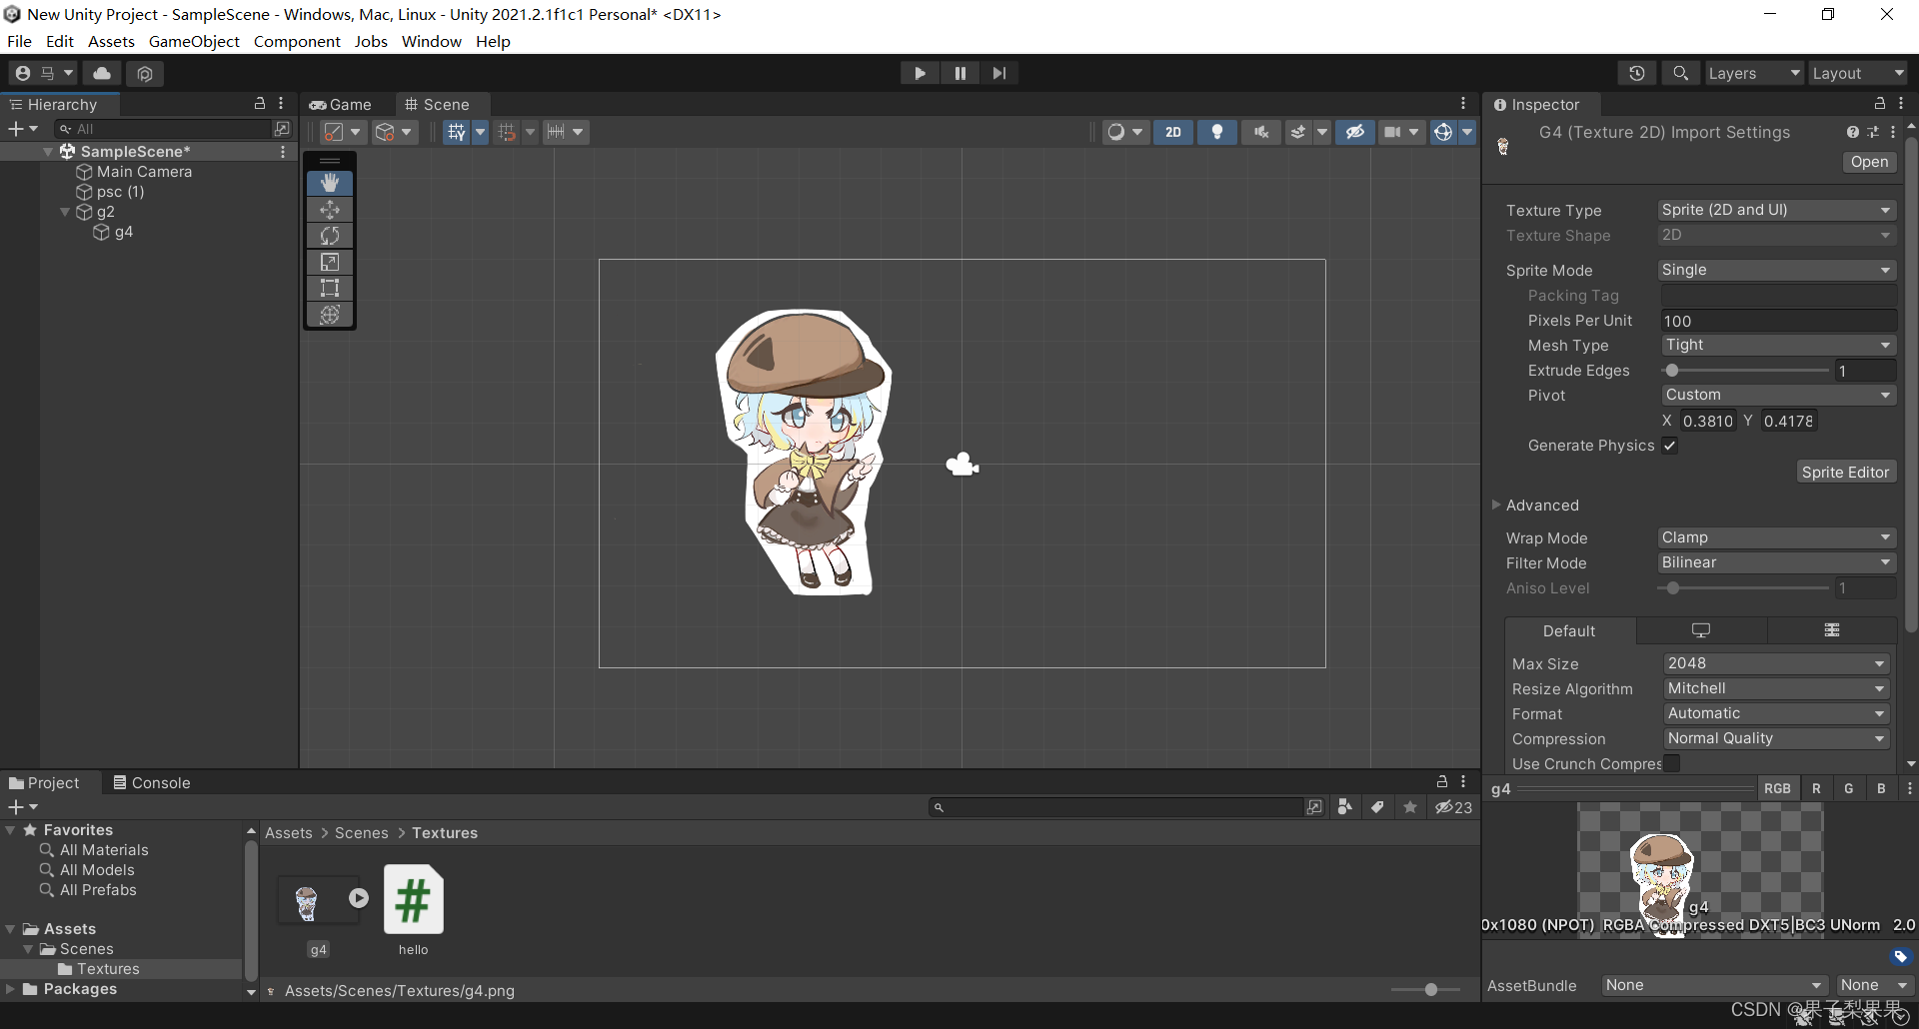
Task: Click the Pivot X value field
Action: pyautogui.click(x=1707, y=421)
